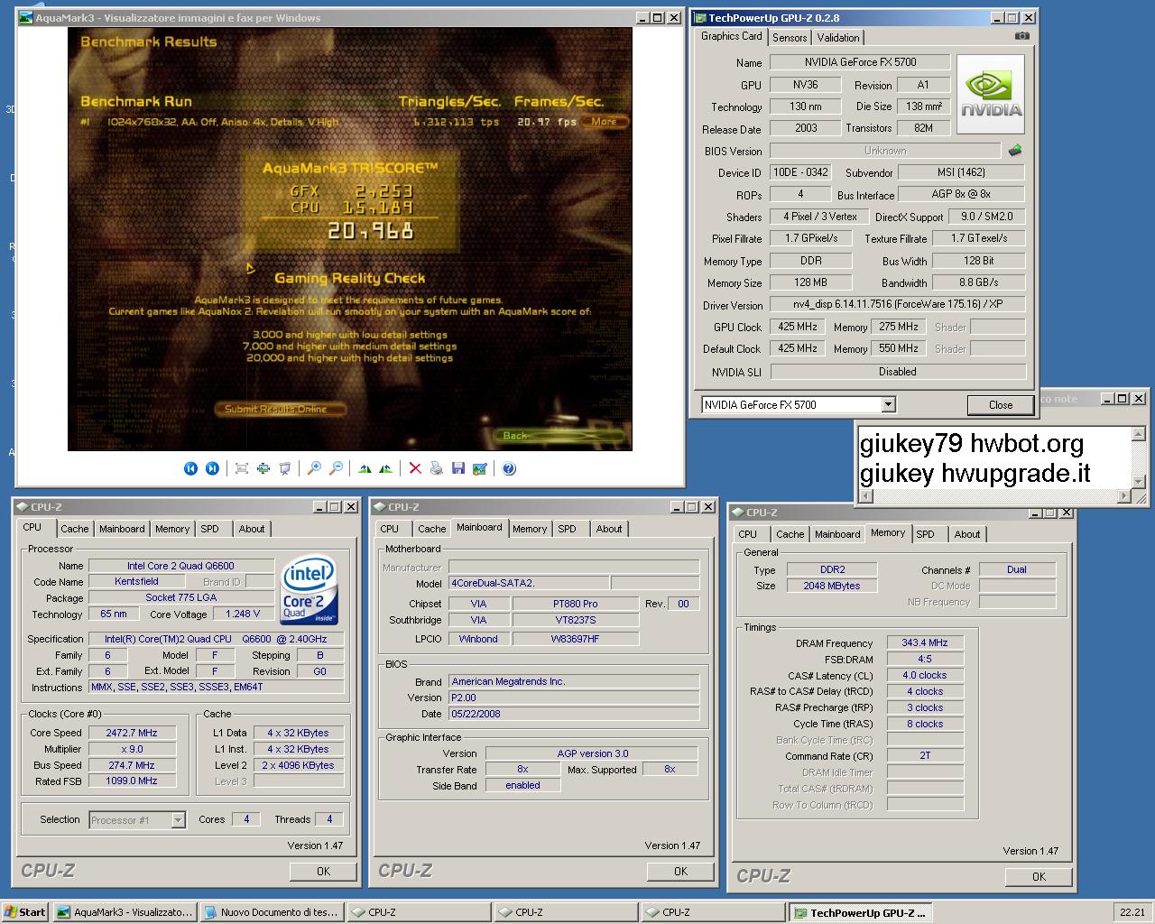The width and height of the screenshot is (1155, 924).
Task: Zoom in on the AquaMark3 image
Action: click(314, 468)
